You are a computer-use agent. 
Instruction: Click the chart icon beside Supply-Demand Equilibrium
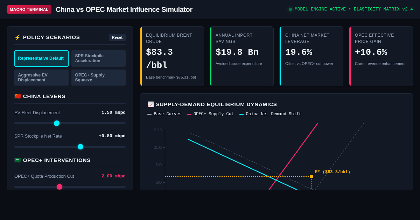coord(150,104)
